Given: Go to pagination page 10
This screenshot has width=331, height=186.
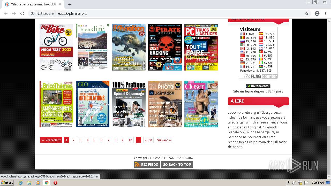Looking at the screenshot, I should click(x=130, y=140).
